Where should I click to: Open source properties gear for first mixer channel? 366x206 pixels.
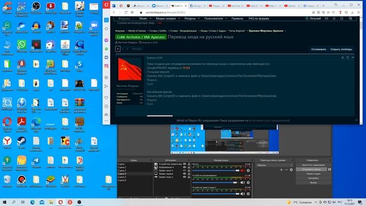tap(248, 171)
